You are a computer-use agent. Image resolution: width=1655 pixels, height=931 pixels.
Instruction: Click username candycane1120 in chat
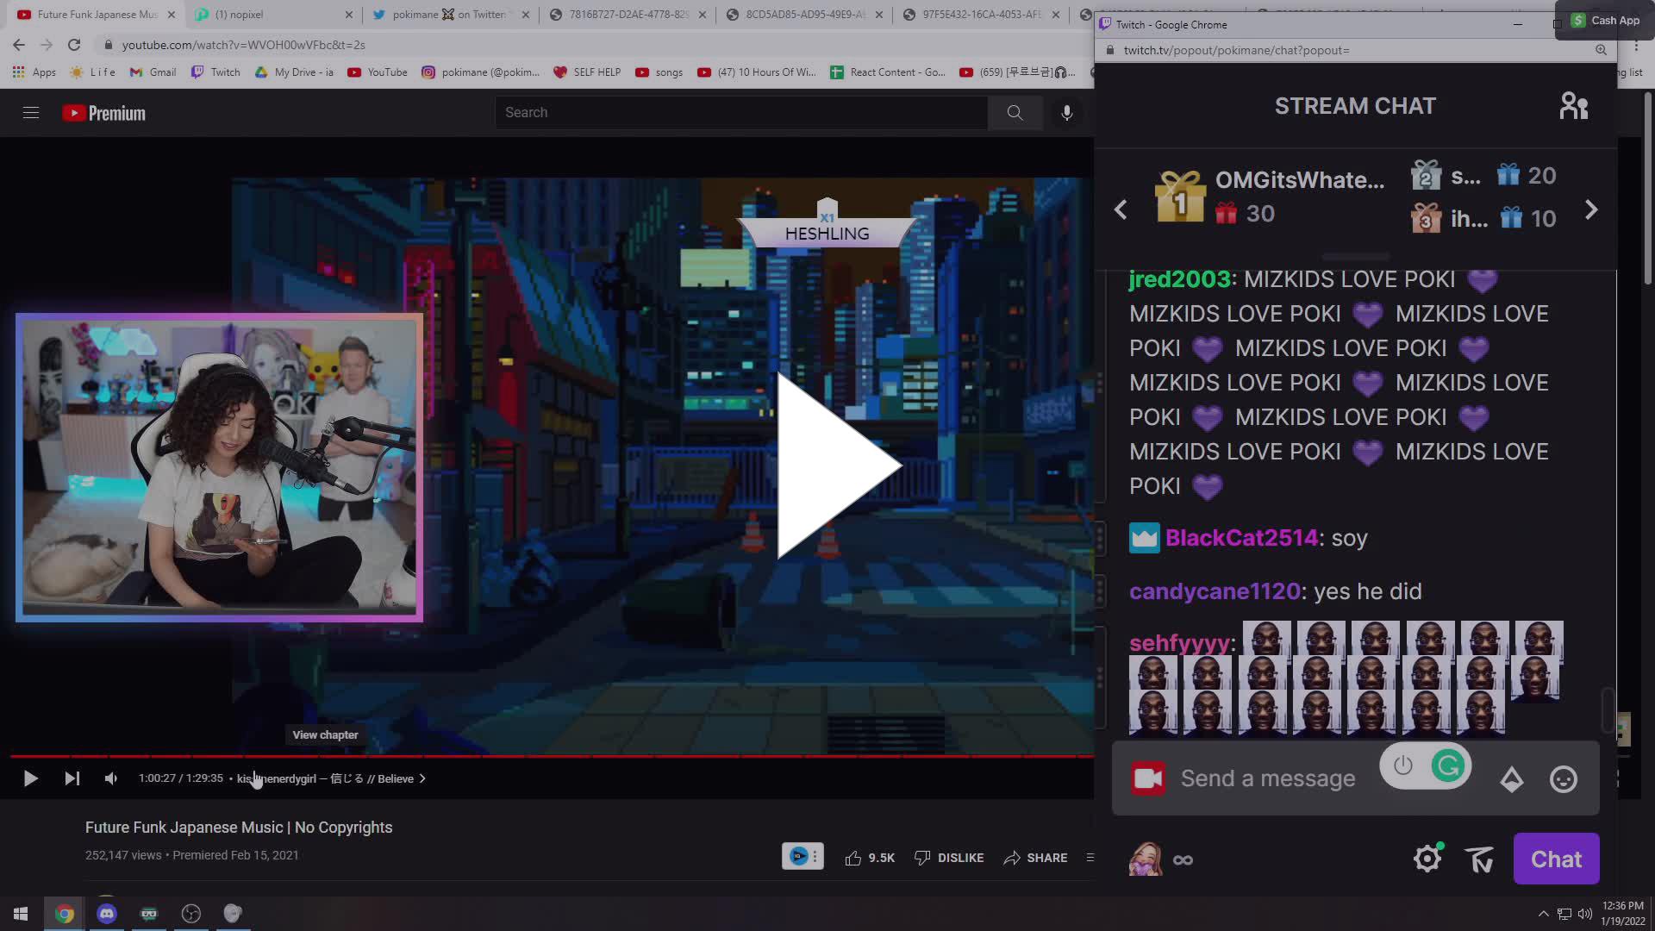(1215, 591)
